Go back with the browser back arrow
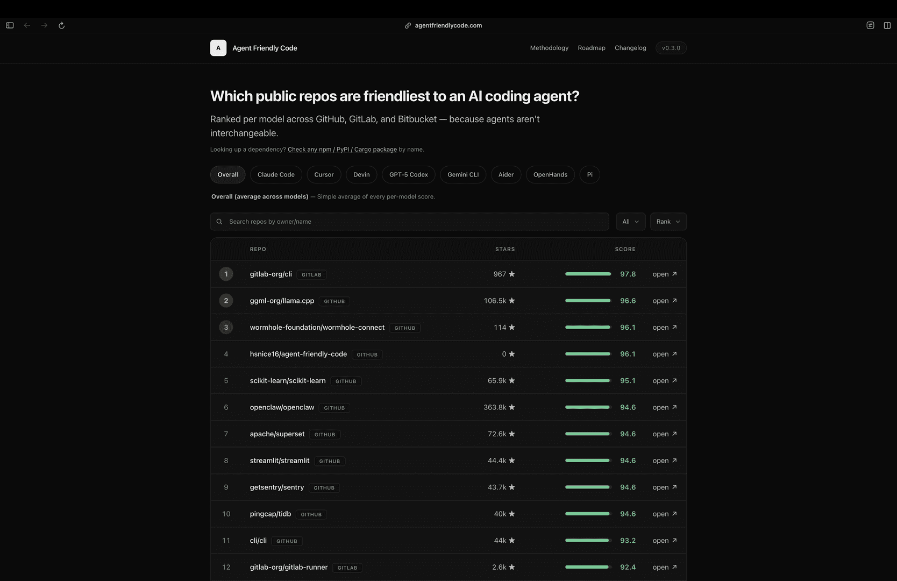 coord(27,25)
